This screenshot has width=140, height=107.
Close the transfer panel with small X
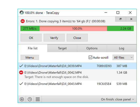pyautogui.click(x=131, y=19)
